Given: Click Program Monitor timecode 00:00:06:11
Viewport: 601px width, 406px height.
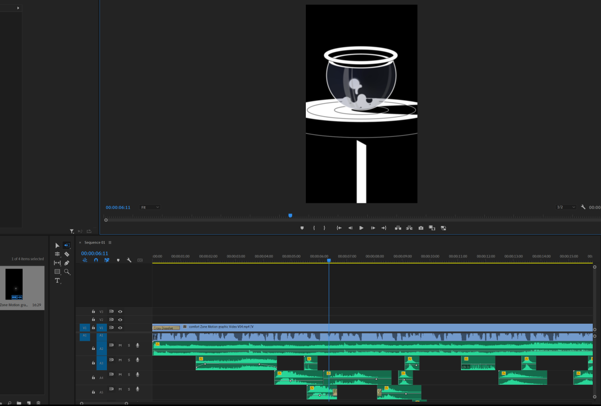Looking at the screenshot, I should 118,207.
